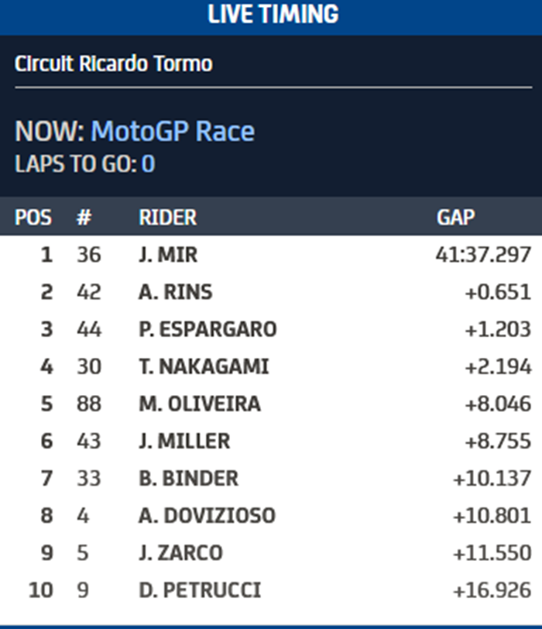Click the RIDER column header
This screenshot has height=629, width=542.
coord(167,218)
